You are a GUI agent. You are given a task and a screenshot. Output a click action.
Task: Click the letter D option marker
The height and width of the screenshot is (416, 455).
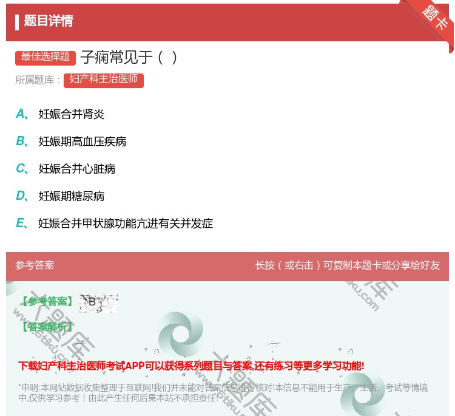(x=22, y=196)
